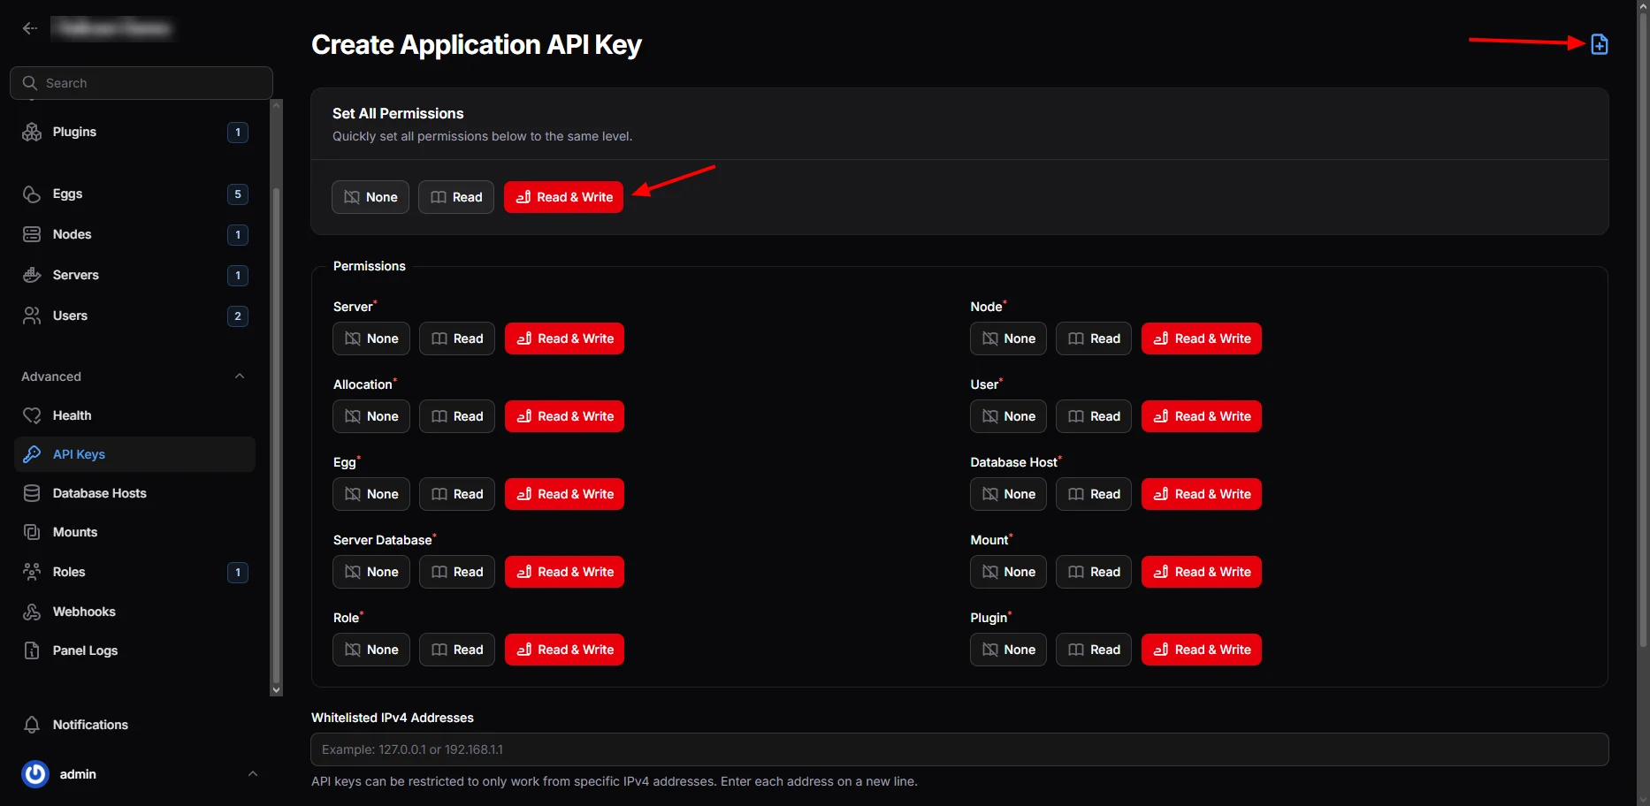
Task: Click the sidebar scrollbar thumb
Action: pyautogui.click(x=276, y=435)
